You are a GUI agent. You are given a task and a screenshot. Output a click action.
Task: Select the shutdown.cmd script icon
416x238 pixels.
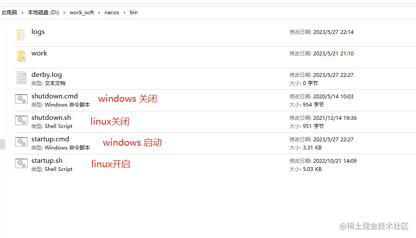[21, 99]
